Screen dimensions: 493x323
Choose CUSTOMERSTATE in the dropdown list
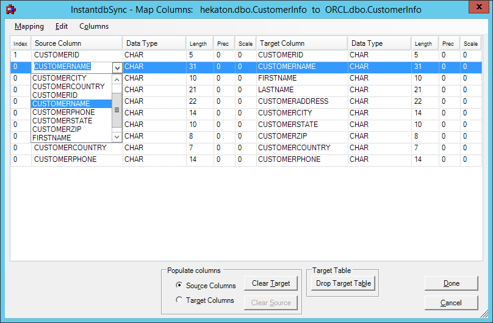pos(71,121)
